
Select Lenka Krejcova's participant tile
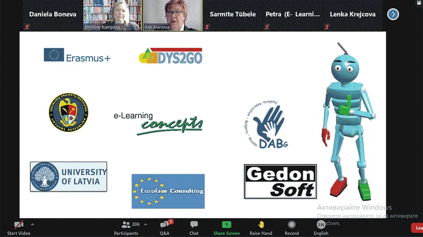coord(353,15)
